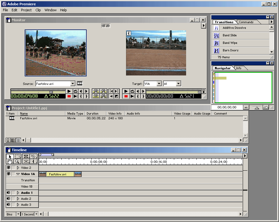Toggle lock box on Audio 1 track
The width and height of the screenshot is (279, 222).
click(x=13, y=193)
